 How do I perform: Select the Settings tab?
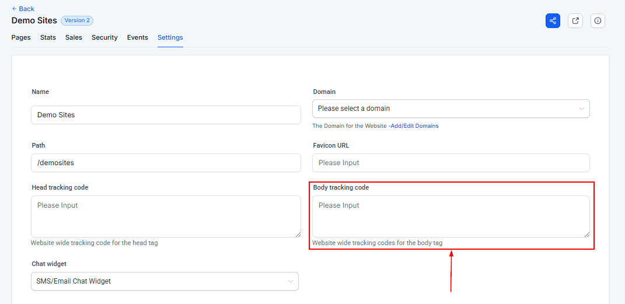[170, 37]
